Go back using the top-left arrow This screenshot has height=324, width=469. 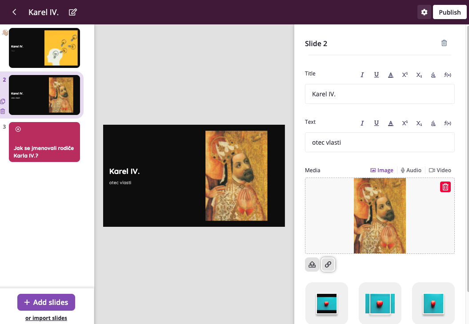click(x=14, y=12)
